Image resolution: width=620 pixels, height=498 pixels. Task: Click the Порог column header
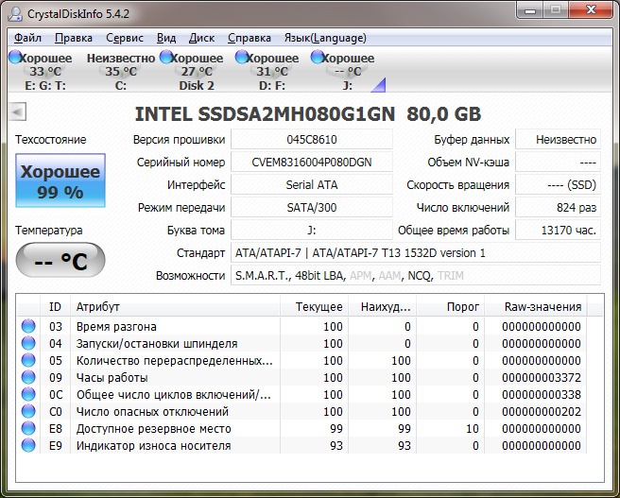pos(451,307)
